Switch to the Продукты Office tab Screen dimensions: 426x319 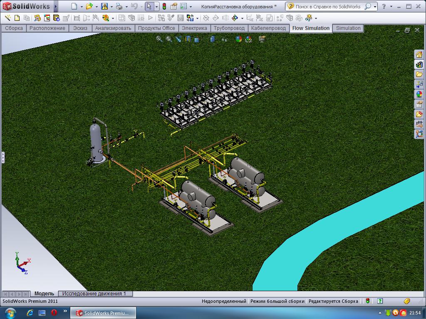point(156,28)
